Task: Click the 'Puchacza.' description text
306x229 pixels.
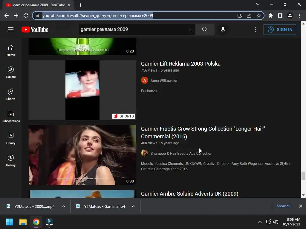Action: pos(149,91)
